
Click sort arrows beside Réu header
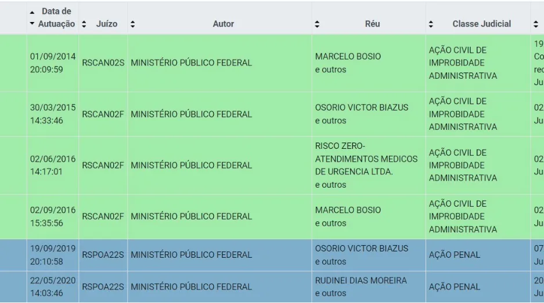tap(317, 24)
